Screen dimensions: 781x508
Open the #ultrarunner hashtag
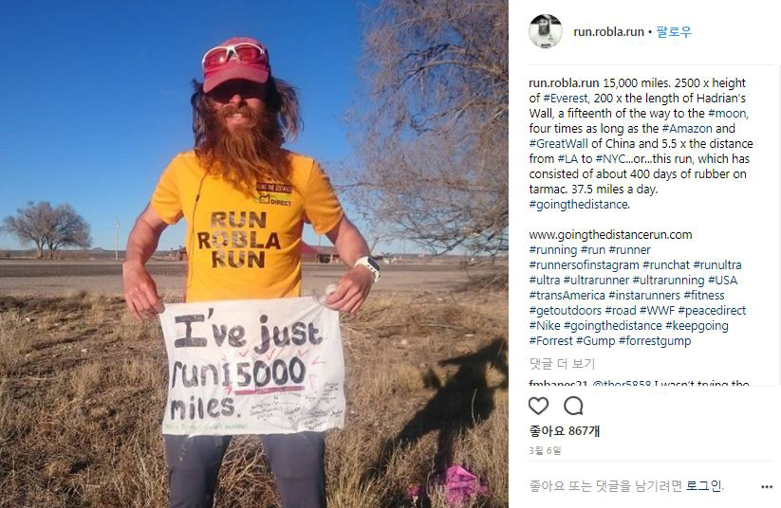tap(596, 281)
